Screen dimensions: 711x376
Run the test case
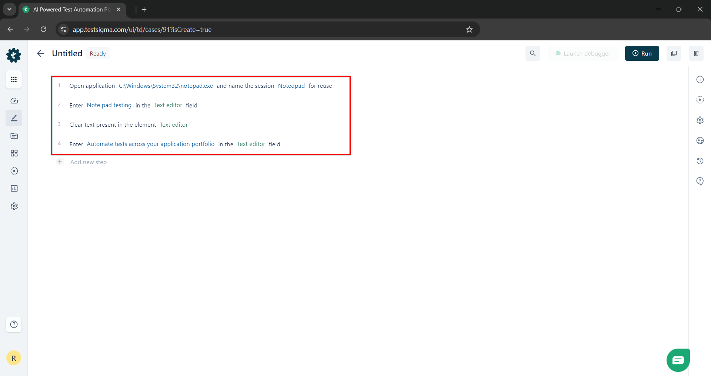(642, 53)
